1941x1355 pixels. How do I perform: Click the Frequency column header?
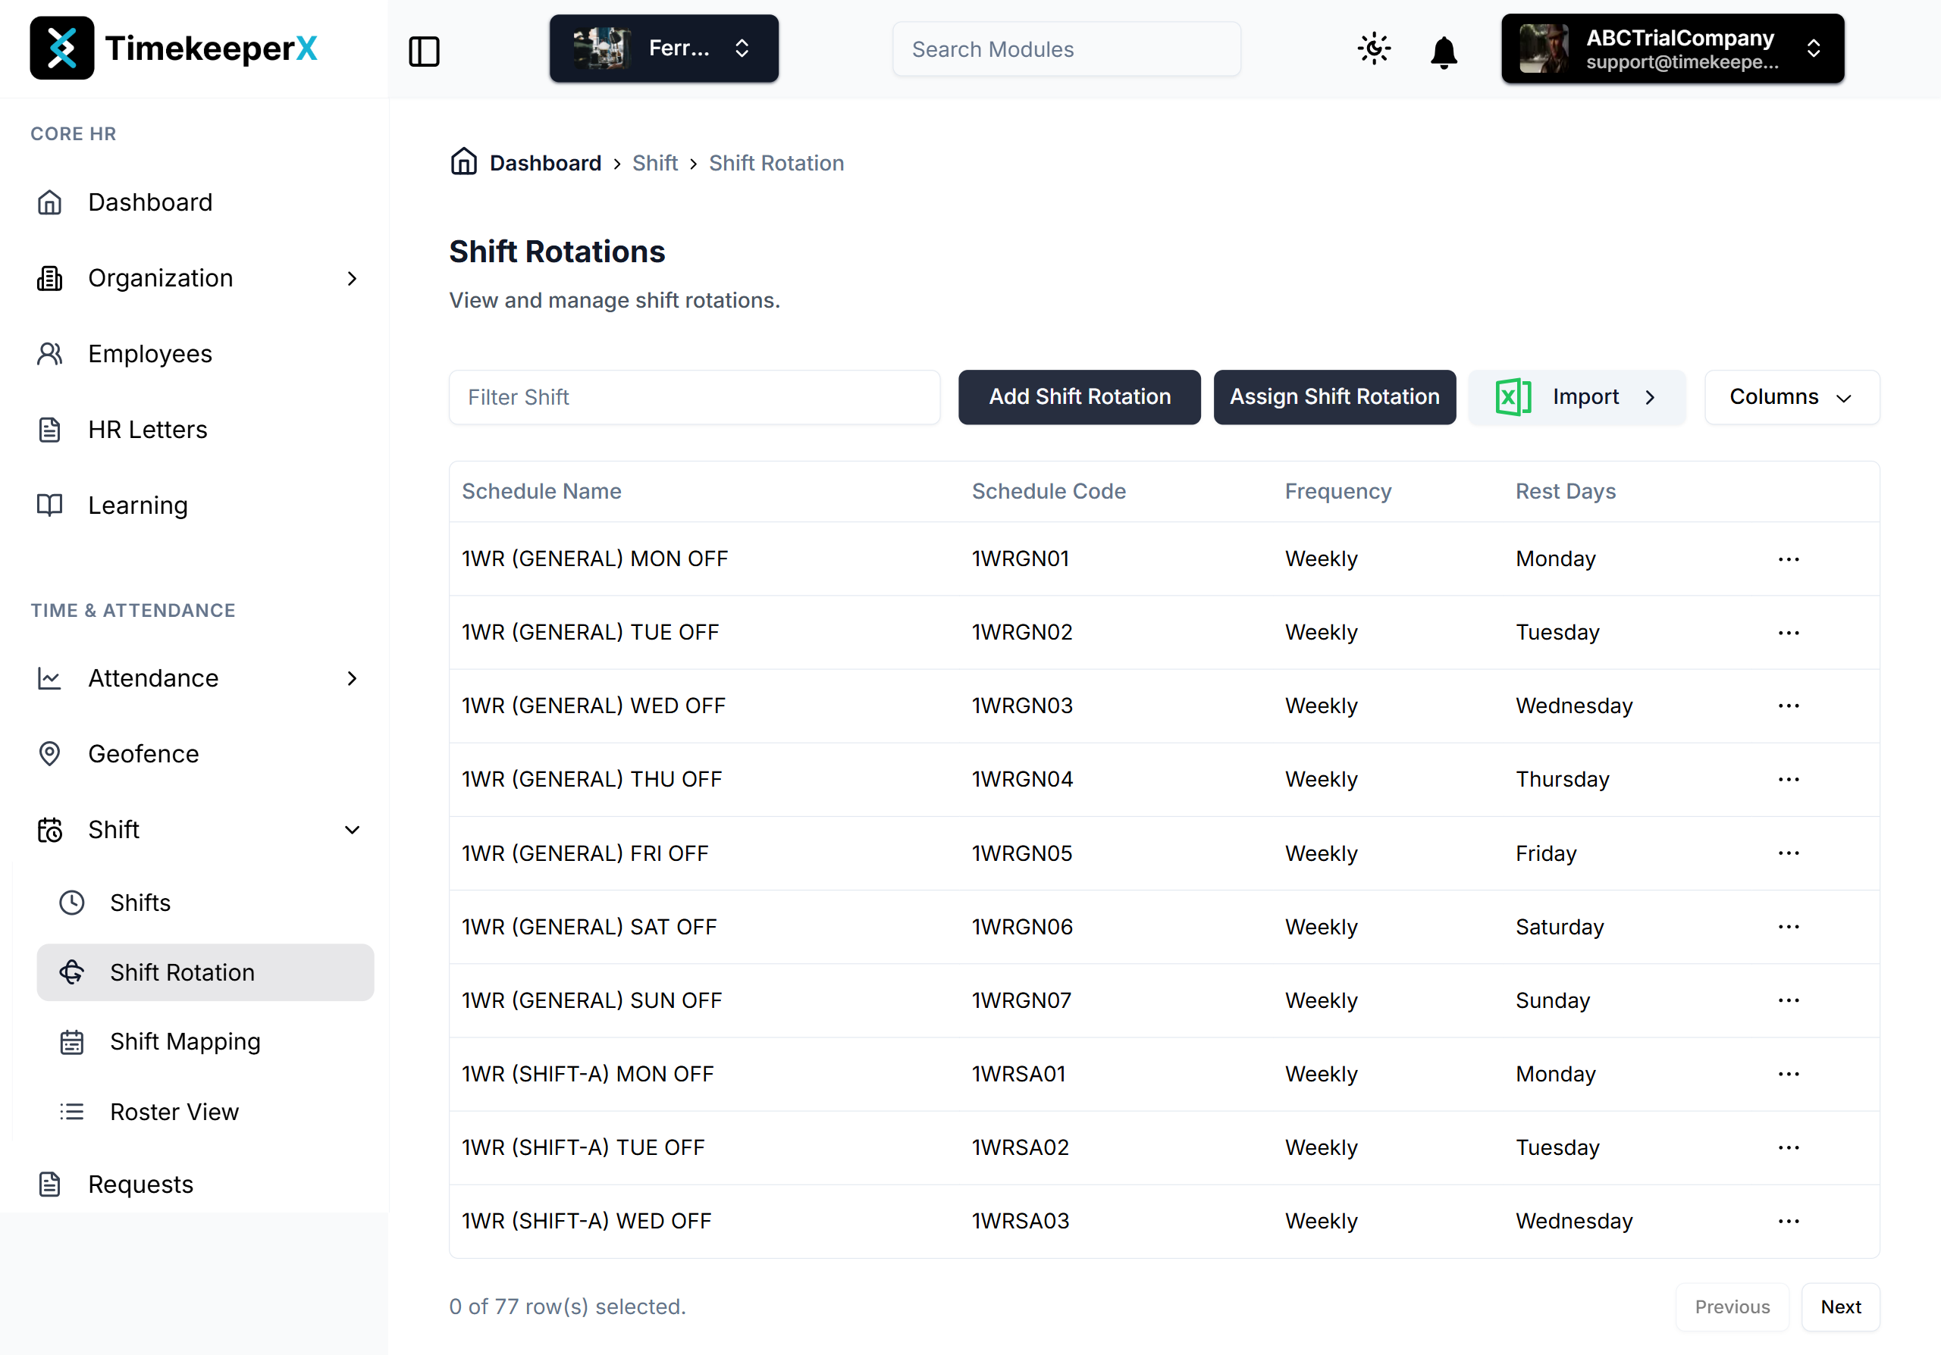(x=1338, y=492)
